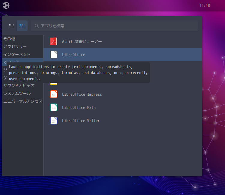Launch LibreOffice Impress
This screenshot has width=225, height=195.
coord(122,94)
